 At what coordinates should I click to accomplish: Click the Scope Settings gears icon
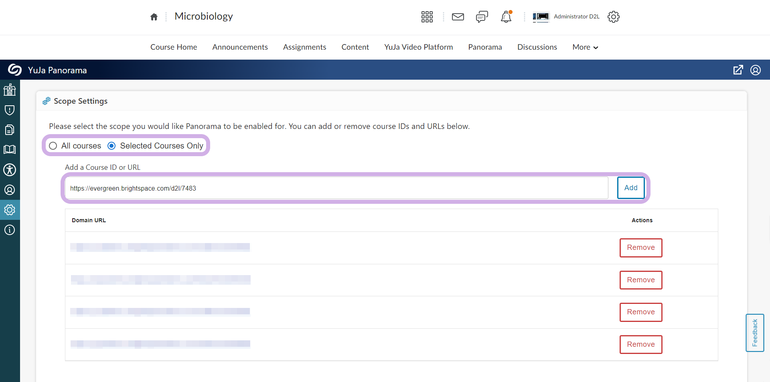pyautogui.click(x=47, y=101)
